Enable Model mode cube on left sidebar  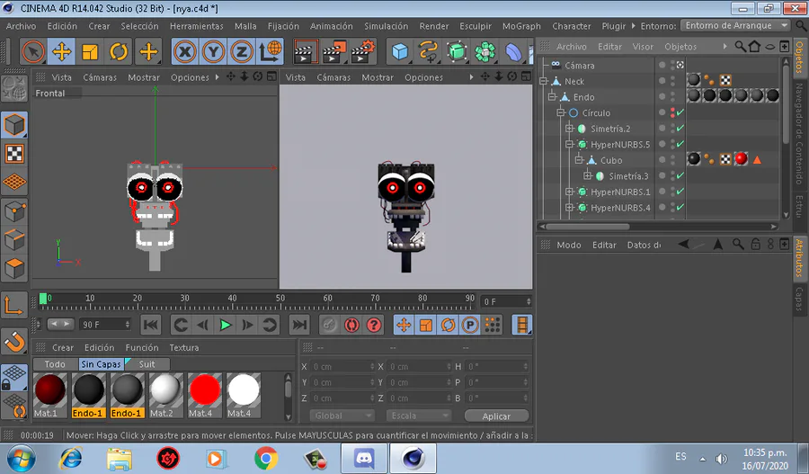click(14, 125)
